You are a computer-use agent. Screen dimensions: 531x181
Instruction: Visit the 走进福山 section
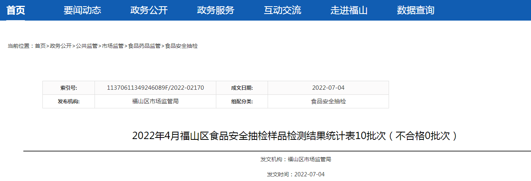(x=349, y=10)
